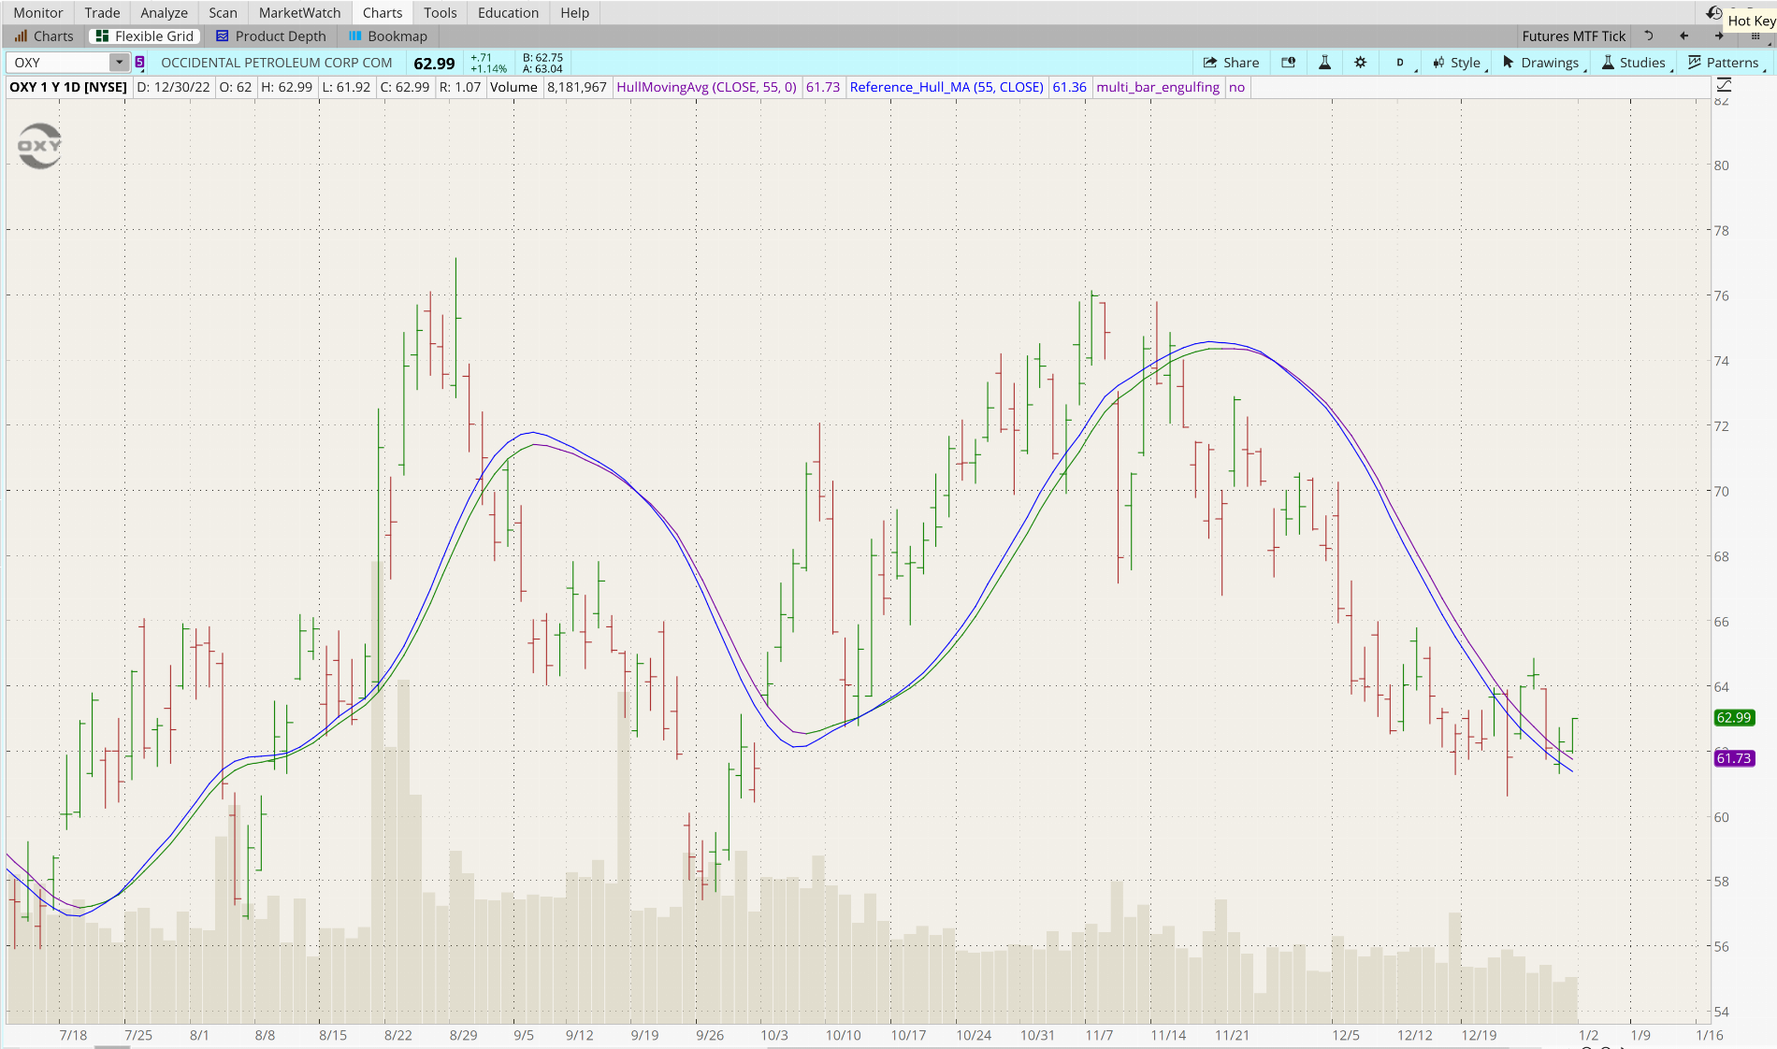Expand the OXY symbol dropdown arrow

click(x=119, y=63)
